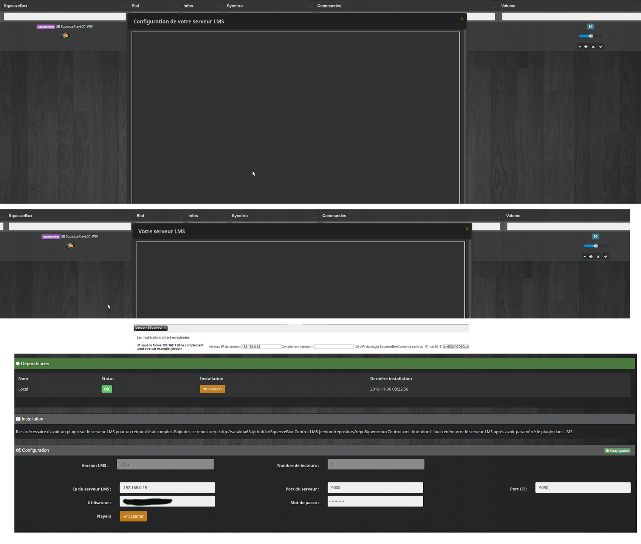Click Appartement tag in top screenshot
This screenshot has height=544, width=641.
tap(46, 27)
